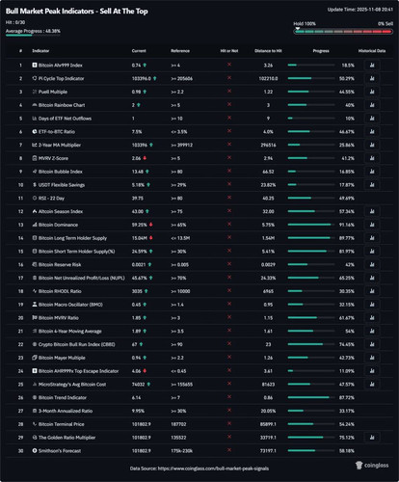Click the Current column header

click(139, 51)
